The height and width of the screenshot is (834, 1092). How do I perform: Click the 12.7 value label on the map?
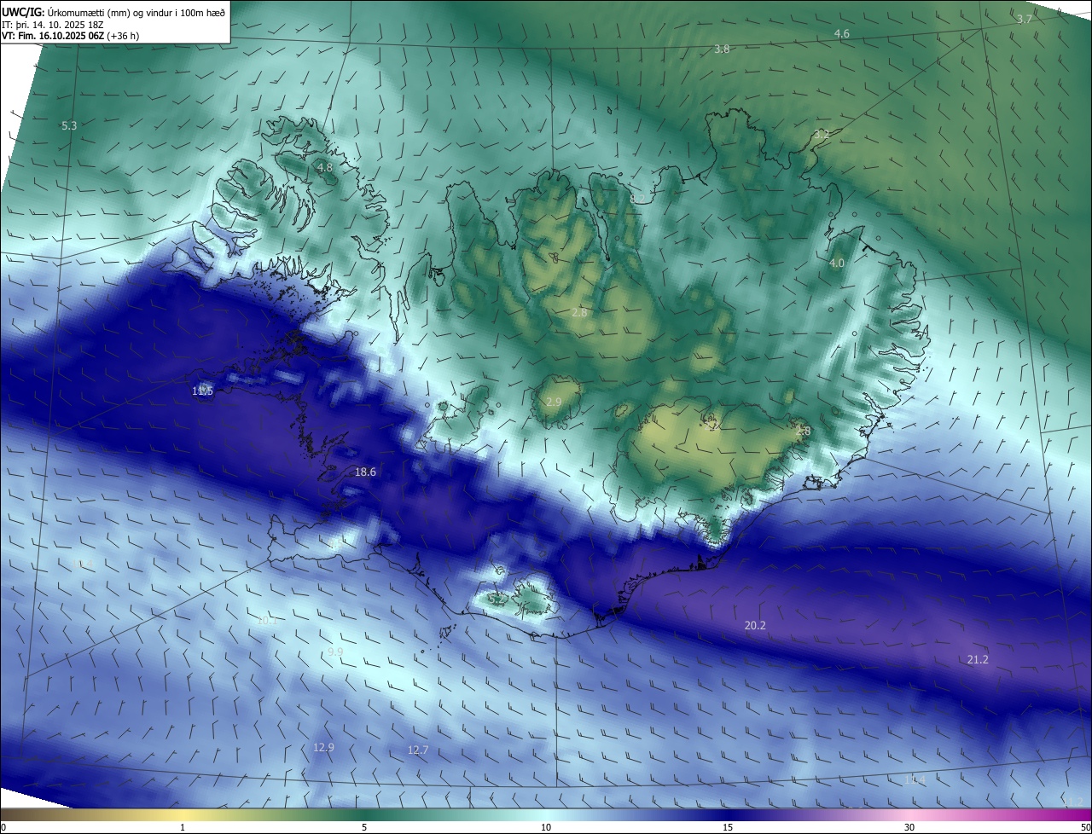418,750
